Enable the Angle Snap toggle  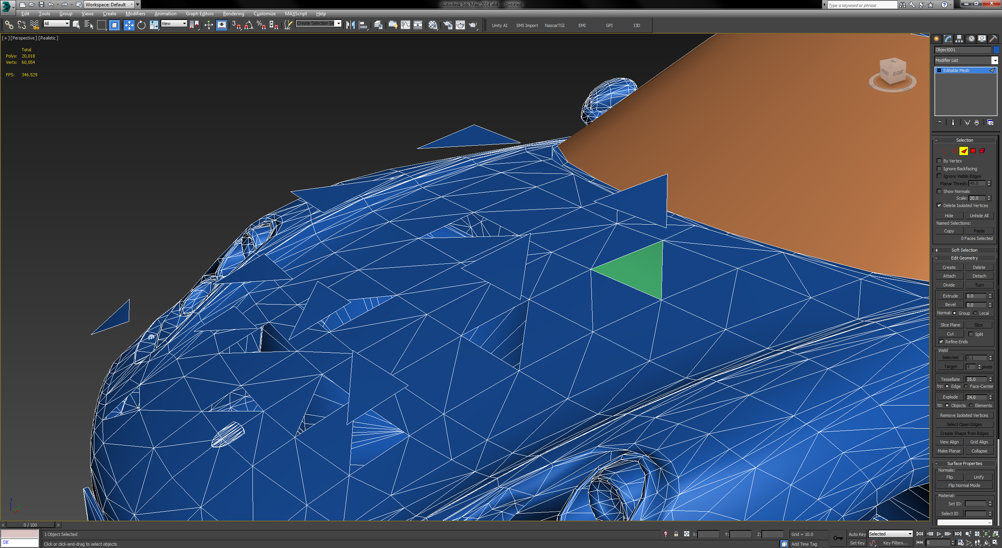click(249, 25)
